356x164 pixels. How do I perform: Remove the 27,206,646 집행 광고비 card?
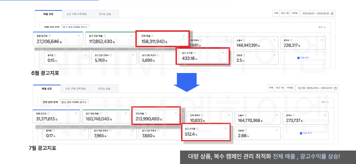click(79, 36)
